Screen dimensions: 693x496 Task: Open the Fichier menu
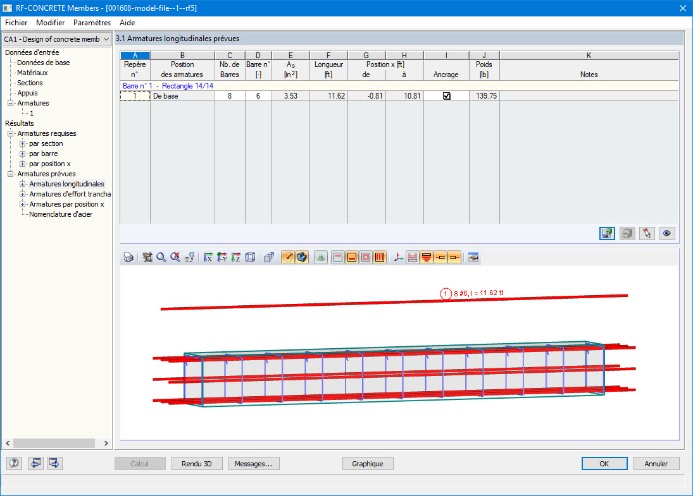tap(16, 23)
